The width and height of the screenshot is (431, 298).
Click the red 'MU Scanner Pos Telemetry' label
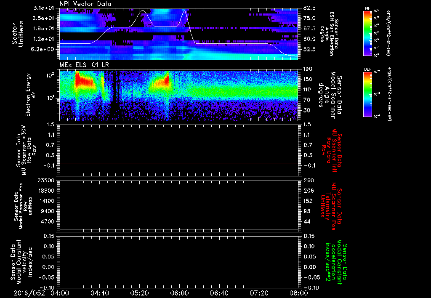coord(331,206)
